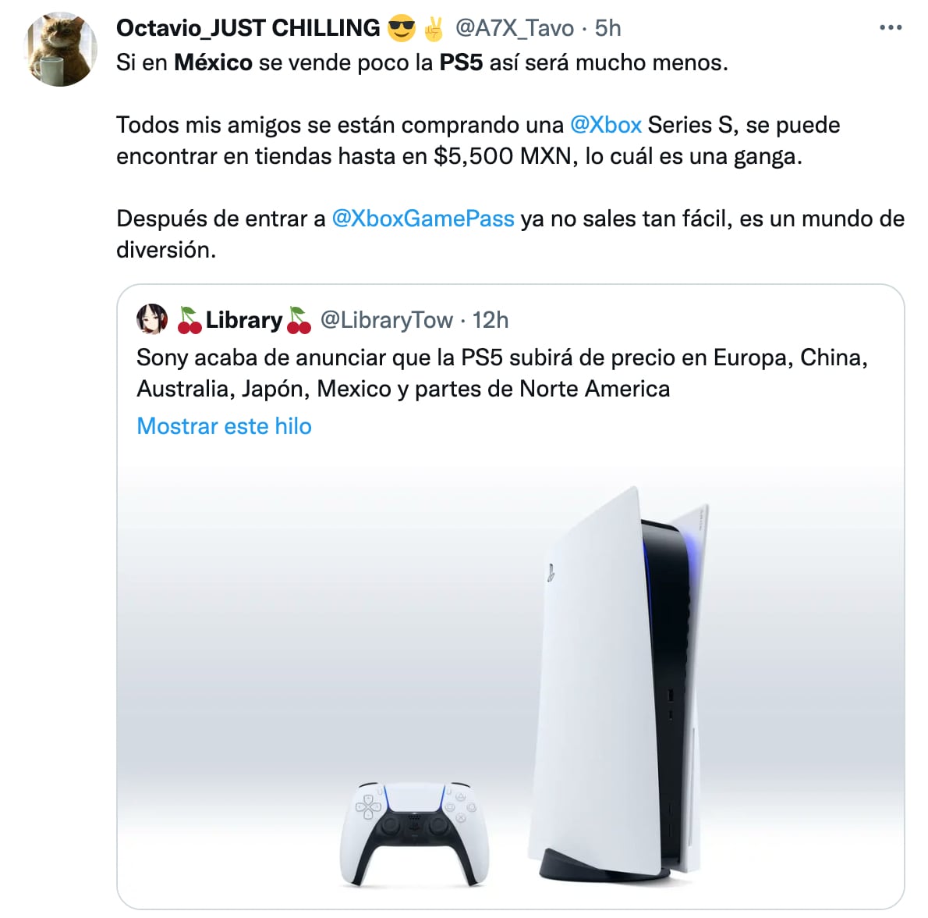Click the bold México keyword
928x918 pixels.
(x=213, y=62)
